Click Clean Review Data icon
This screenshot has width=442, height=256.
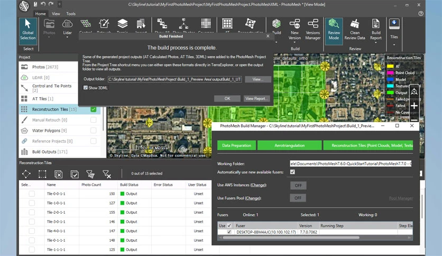pos(355,30)
